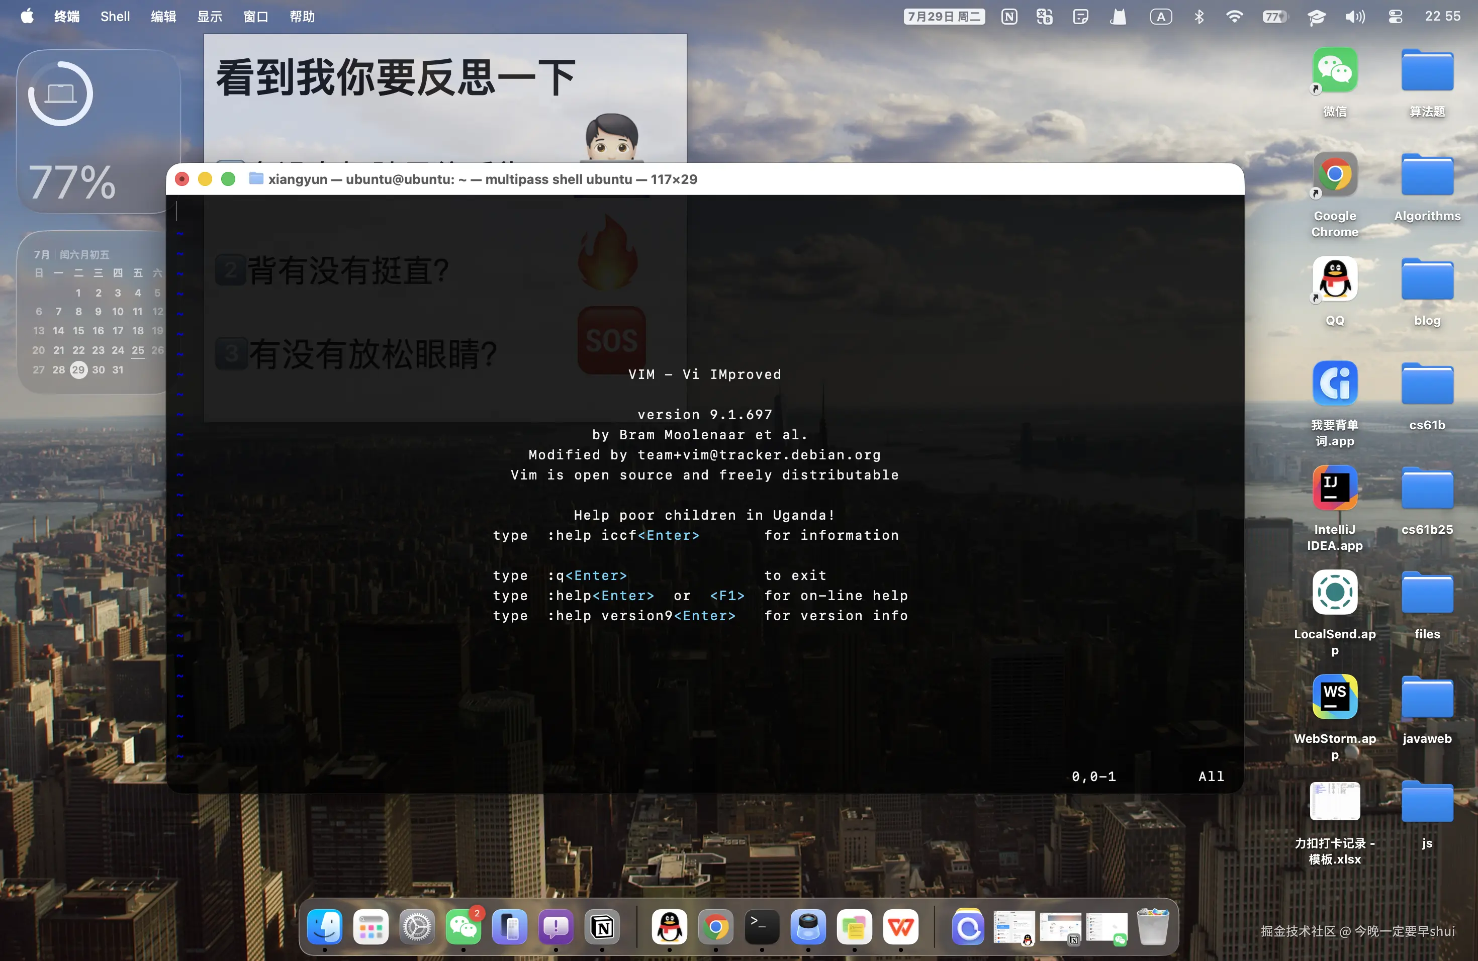Toggle the Wi-Fi menu bar icon
This screenshot has width=1478, height=961.
pyautogui.click(x=1235, y=17)
